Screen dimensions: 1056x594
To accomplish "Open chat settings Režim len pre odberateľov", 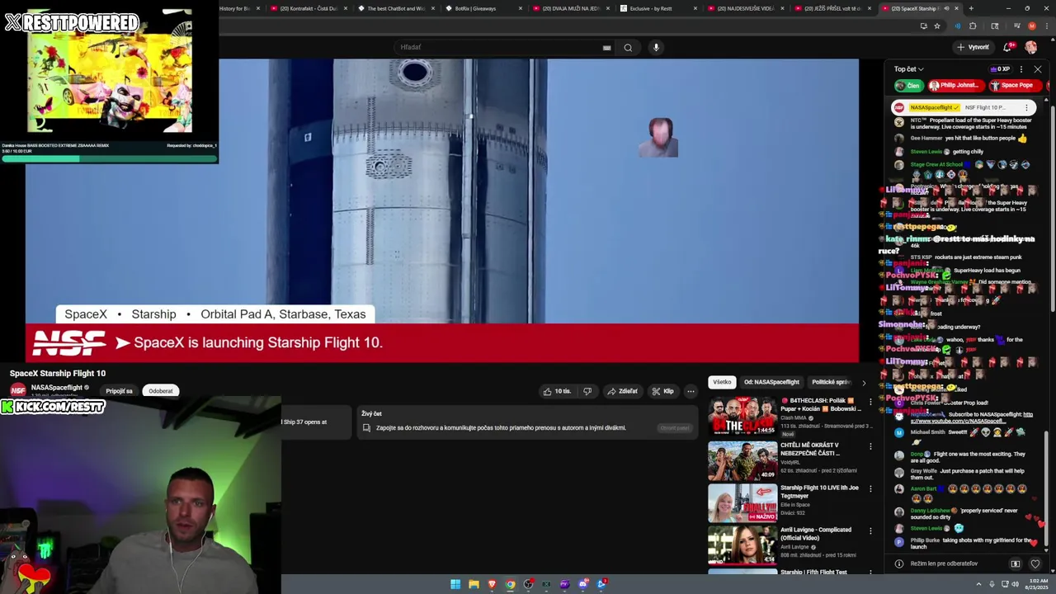I will pos(945,563).
